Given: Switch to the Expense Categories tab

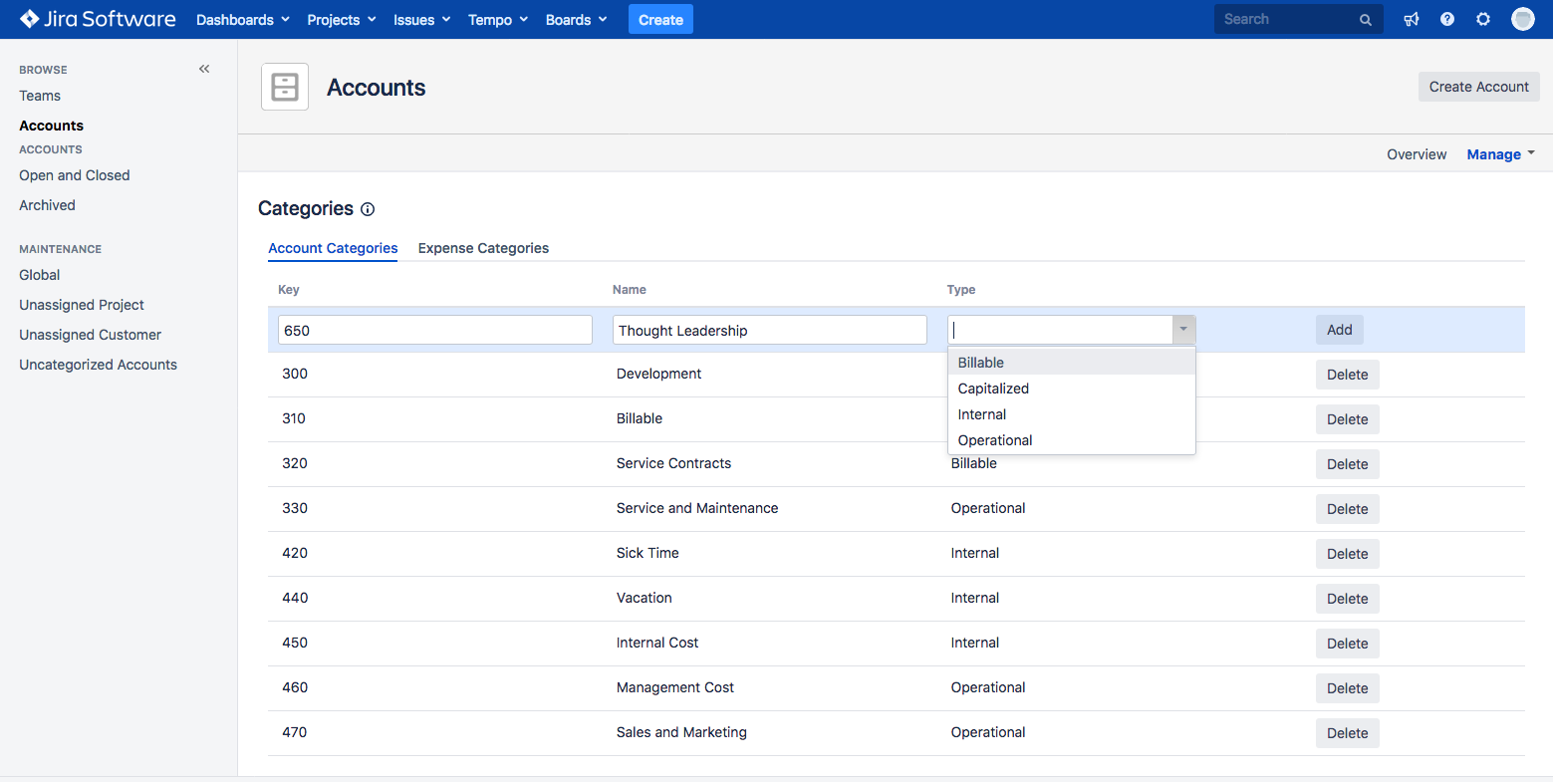Looking at the screenshot, I should tap(483, 248).
